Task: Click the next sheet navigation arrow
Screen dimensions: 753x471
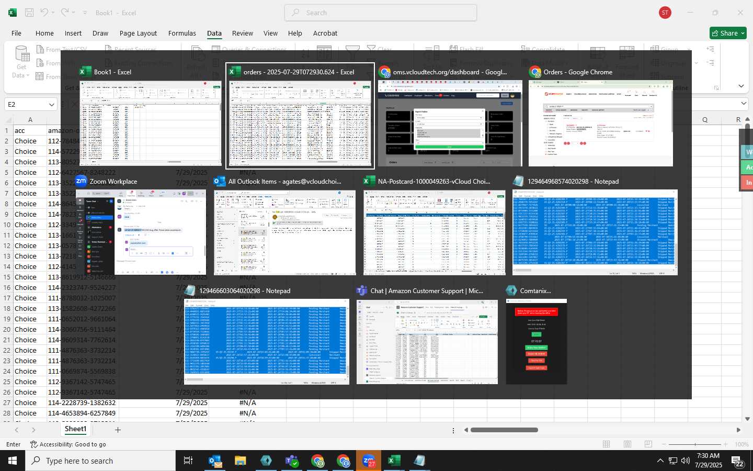Action: pos(33,430)
